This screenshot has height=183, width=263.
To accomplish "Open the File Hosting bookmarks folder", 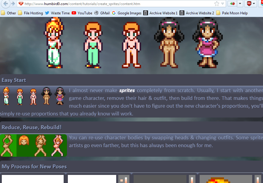I will click(30, 13).
